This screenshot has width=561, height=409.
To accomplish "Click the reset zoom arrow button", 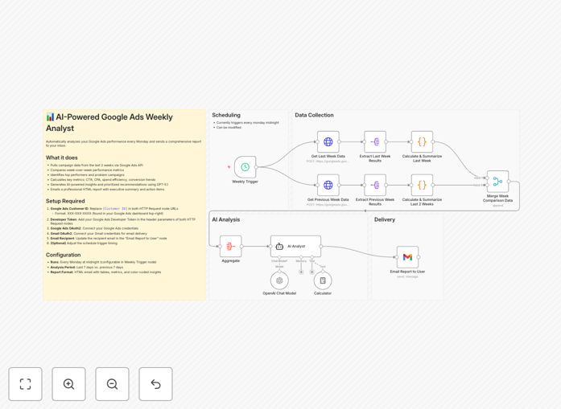I will click(x=155, y=384).
